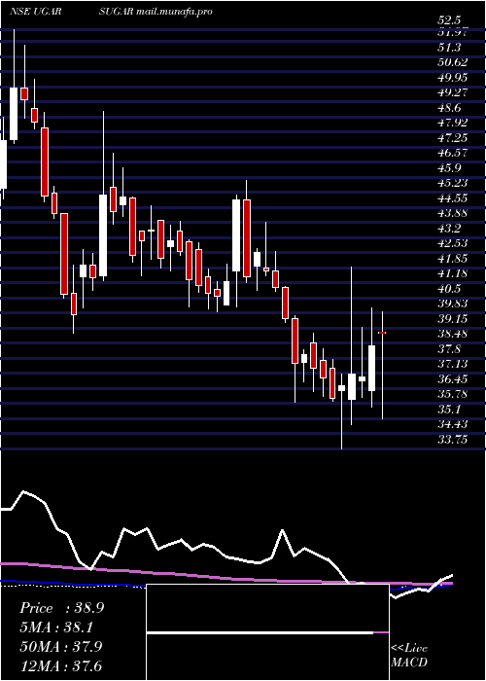The width and height of the screenshot is (486, 681).
Task: Click the 33.75 price axis label
Action: [x=453, y=440]
